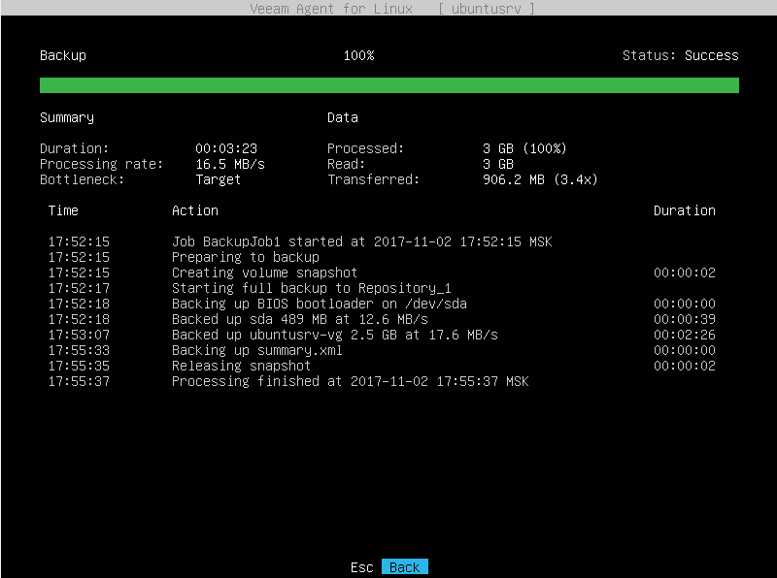Click the 'Backup' heading

(x=63, y=55)
